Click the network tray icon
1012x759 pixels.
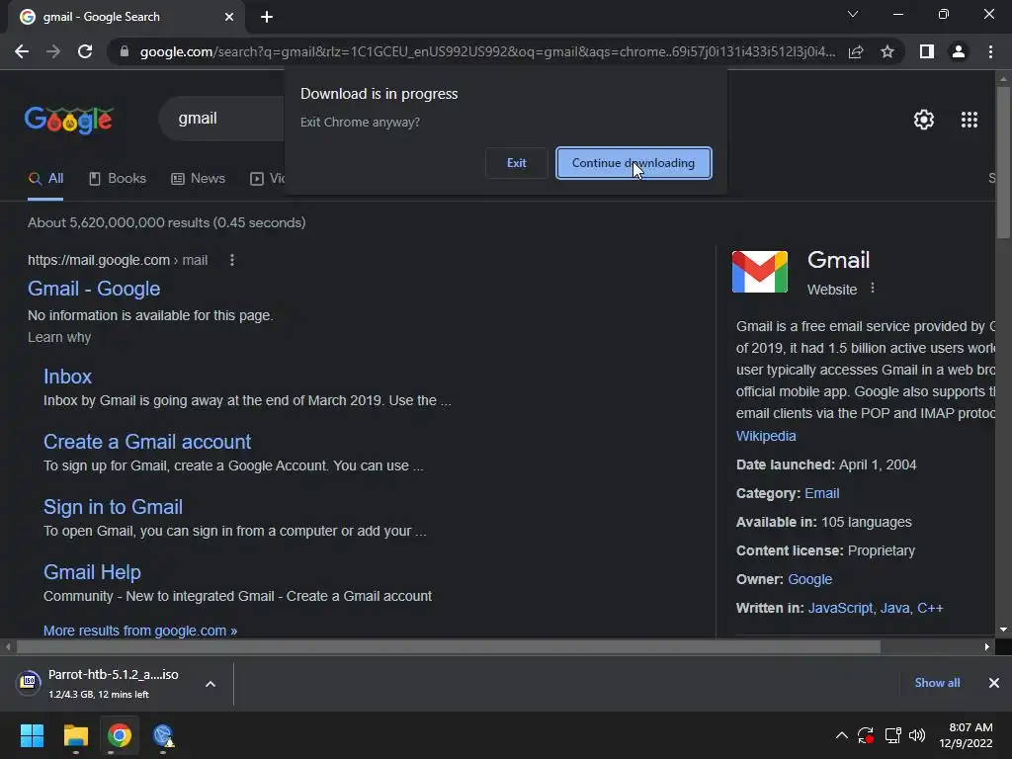[x=892, y=735]
